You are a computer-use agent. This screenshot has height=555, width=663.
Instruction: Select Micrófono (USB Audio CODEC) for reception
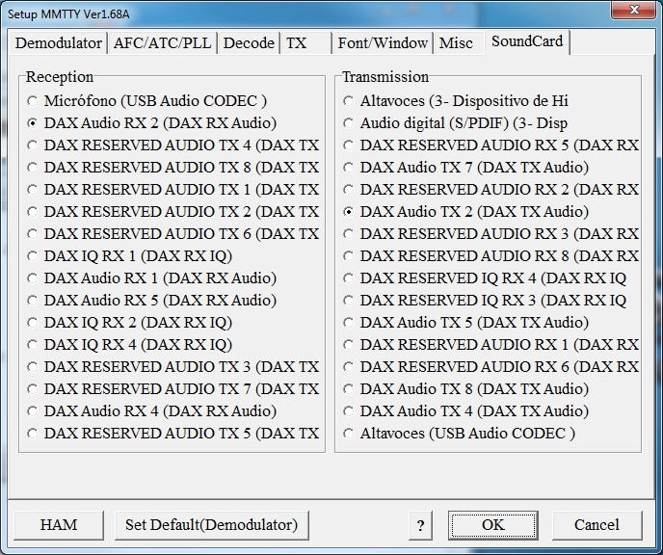147,101
